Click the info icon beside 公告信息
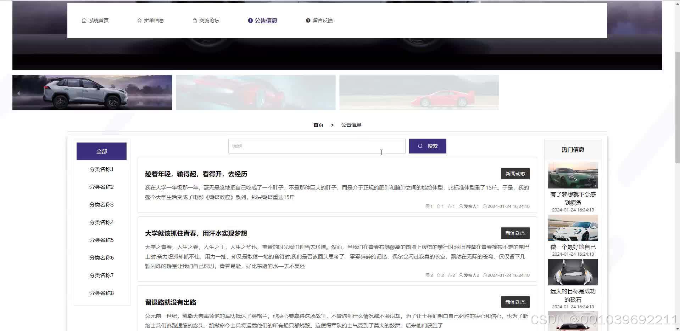 point(250,20)
